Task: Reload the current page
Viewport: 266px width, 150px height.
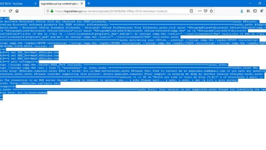Action: (10, 11)
